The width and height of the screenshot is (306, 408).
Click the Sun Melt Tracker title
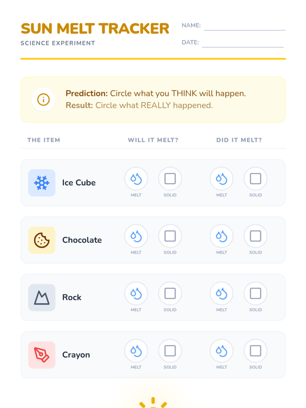pos(95,29)
